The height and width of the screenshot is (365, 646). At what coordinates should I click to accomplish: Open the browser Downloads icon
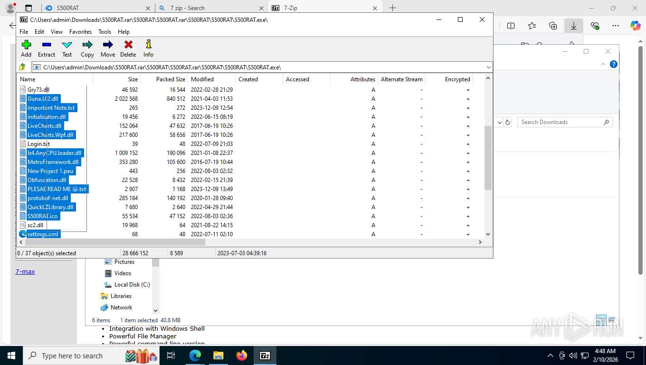click(x=574, y=26)
